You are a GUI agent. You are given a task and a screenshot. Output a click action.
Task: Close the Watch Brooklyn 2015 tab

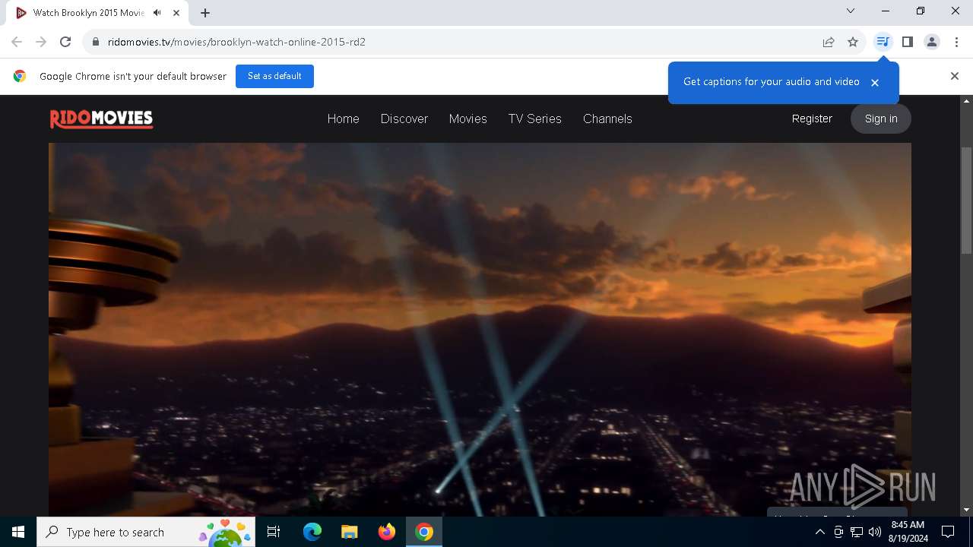[x=176, y=13]
